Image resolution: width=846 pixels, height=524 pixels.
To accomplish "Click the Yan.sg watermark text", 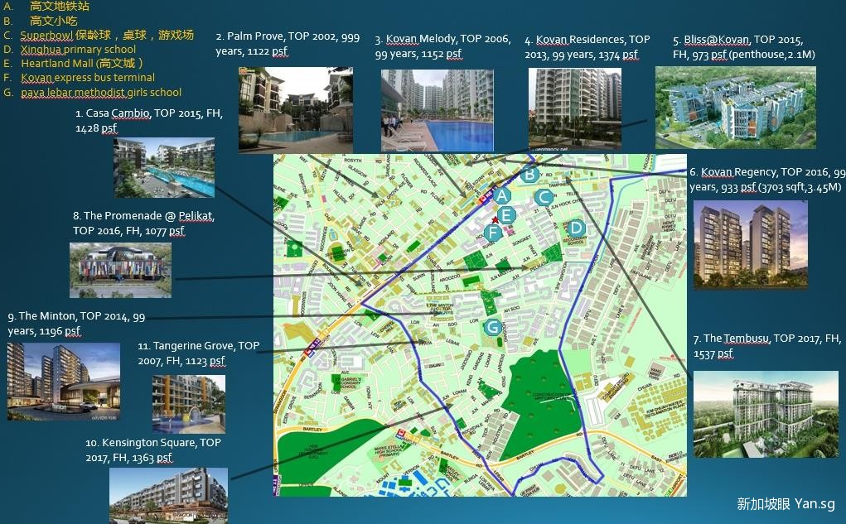I will 785,504.
